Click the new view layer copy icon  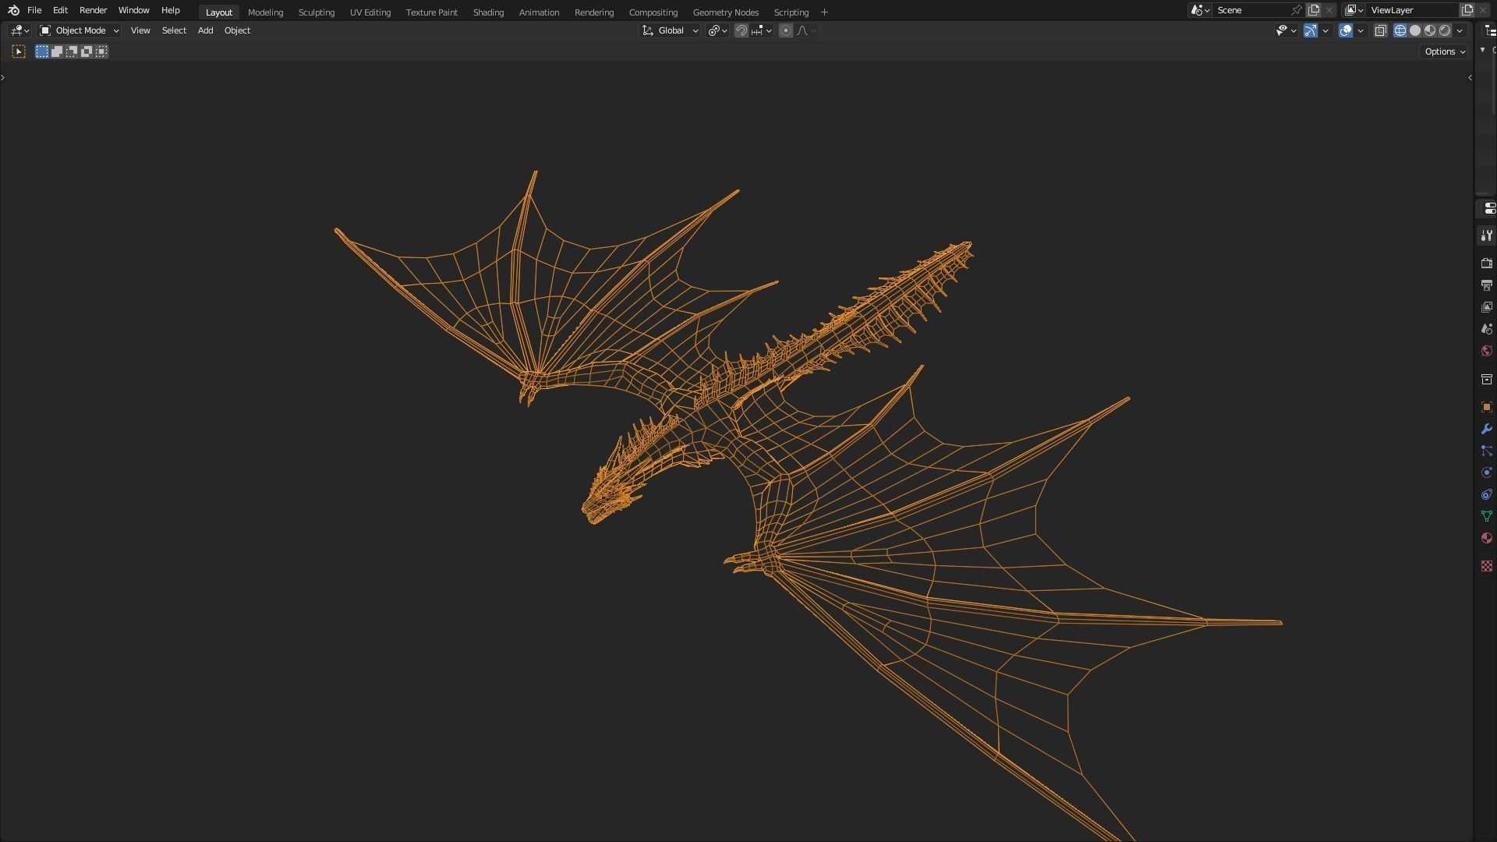click(x=1467, y=10)
